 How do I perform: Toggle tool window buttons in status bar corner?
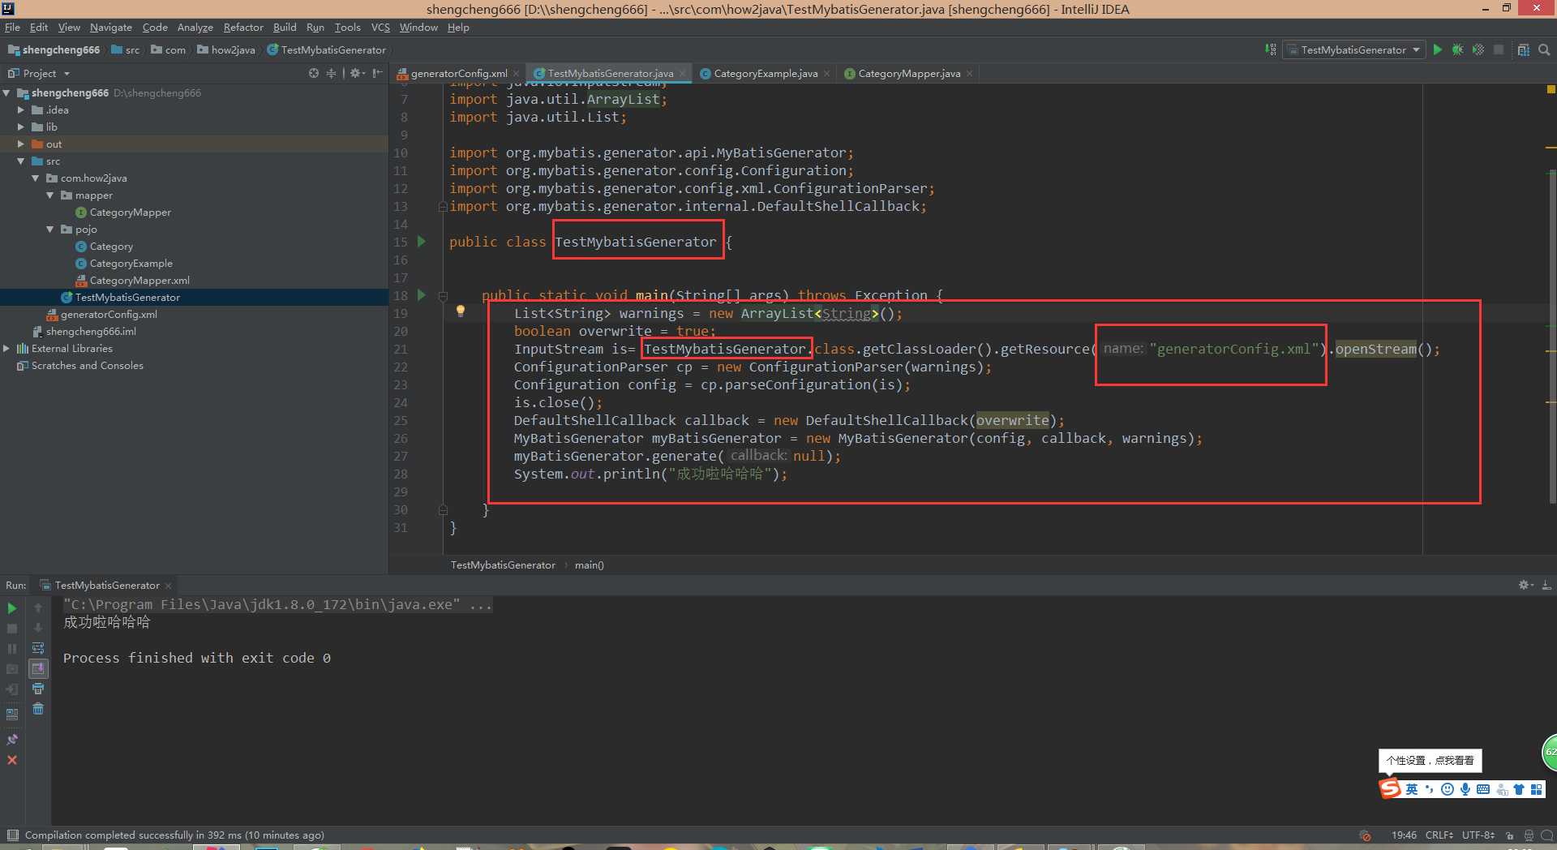point(12,835)
